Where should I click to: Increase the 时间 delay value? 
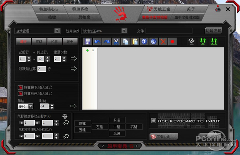pos(52,105)
